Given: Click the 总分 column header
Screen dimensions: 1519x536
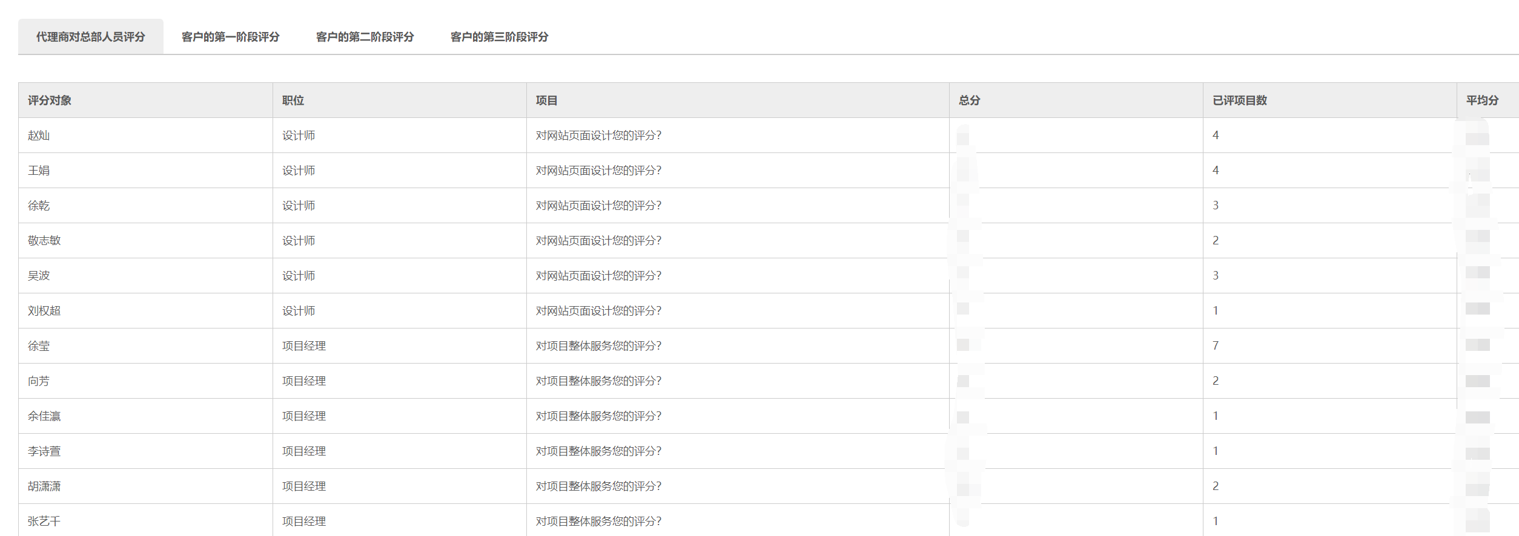Looking at the screenshot, I should (x=969, y=100).
